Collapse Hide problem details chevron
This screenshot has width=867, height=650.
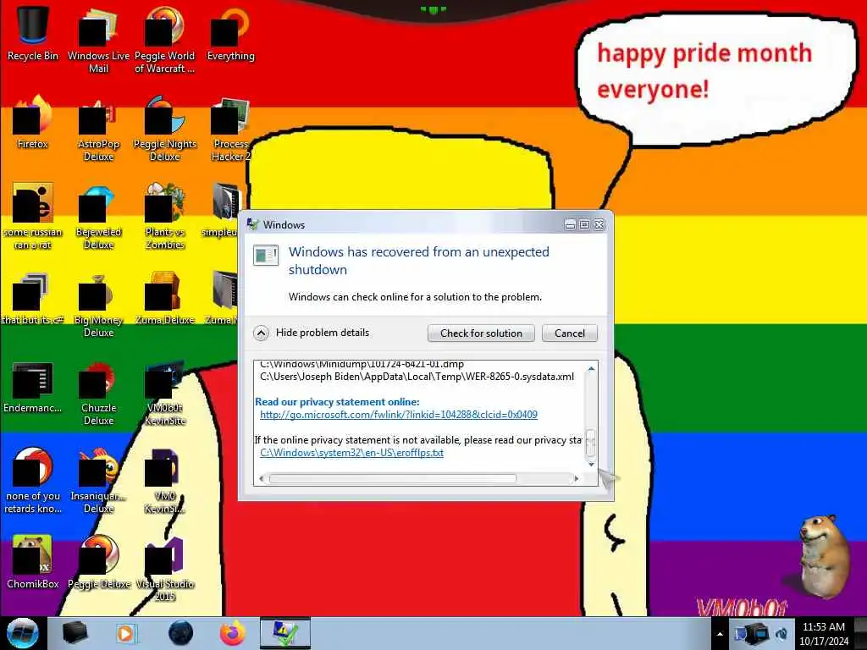[261, 333]
